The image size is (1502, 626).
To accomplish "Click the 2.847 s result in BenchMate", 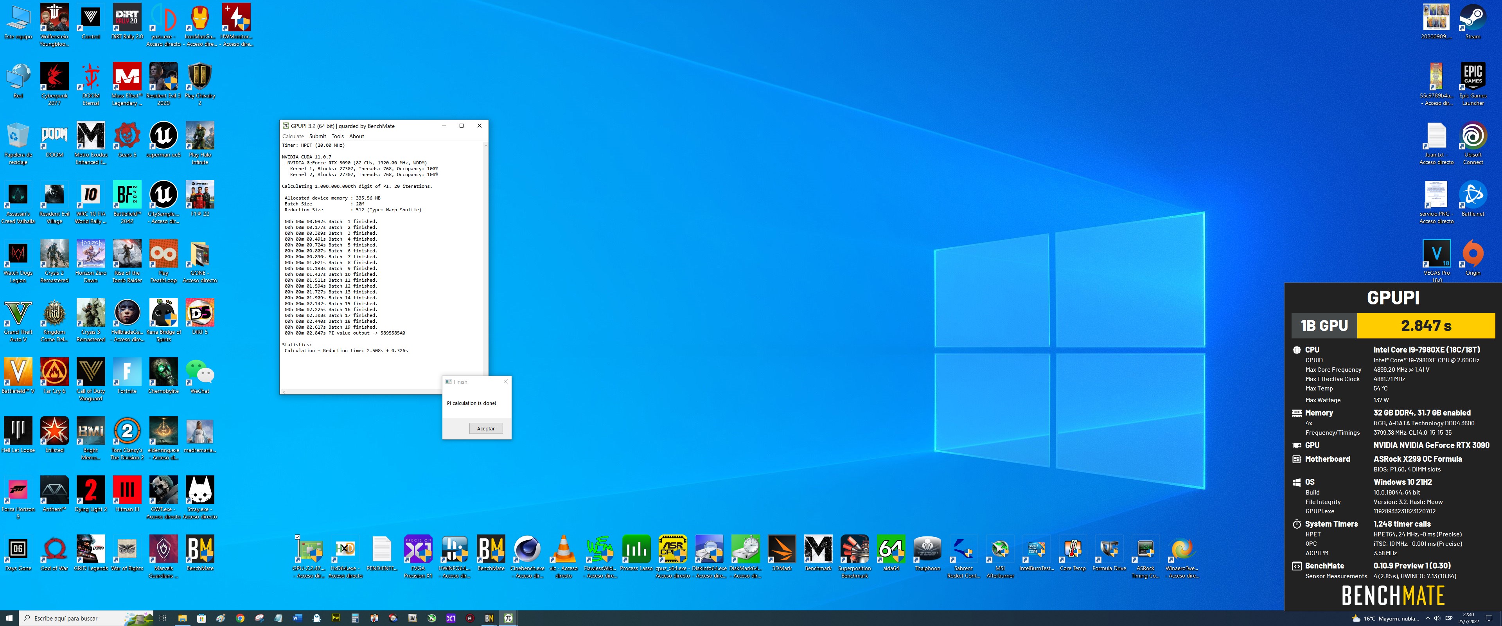I will (x=1426, y=326).
